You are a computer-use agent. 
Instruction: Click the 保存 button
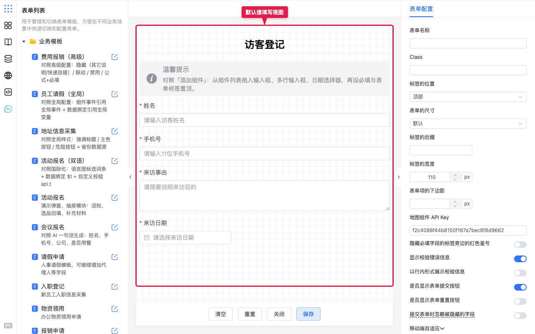click(308, 314)
